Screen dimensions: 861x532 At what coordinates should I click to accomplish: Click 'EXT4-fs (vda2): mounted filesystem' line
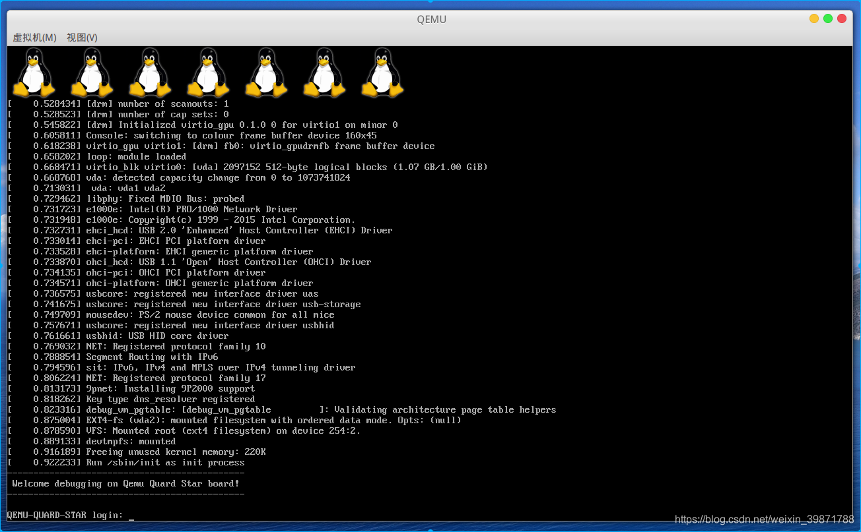[234, 420]
